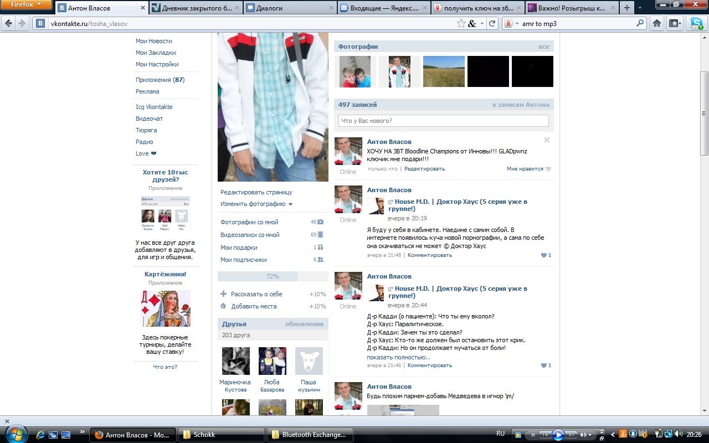Expand the post with 'показать полностью'
The image size is (709, 443).
pos(398,357)
